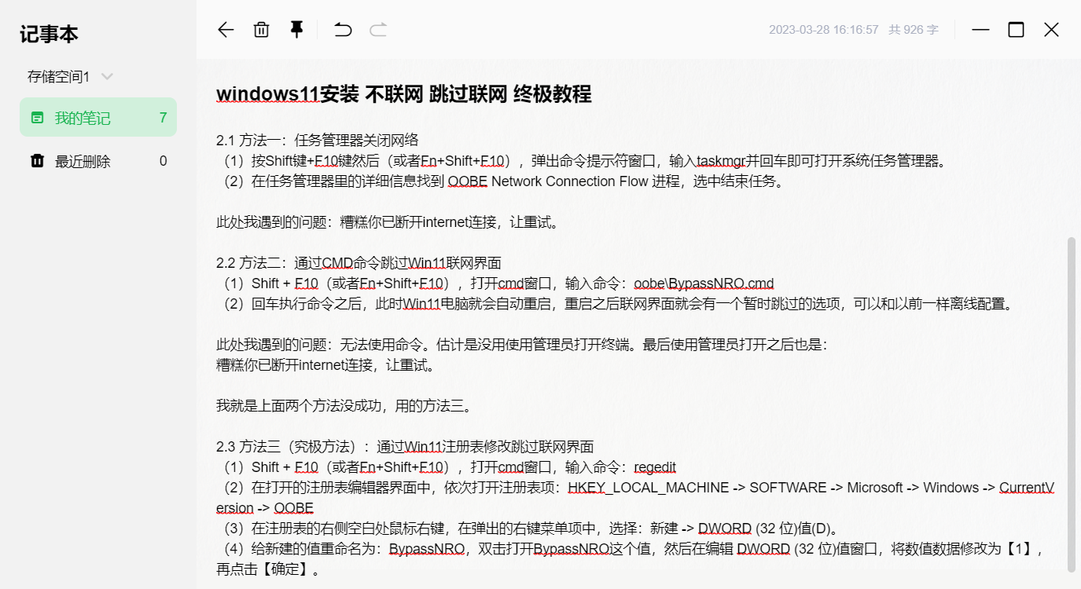Open the 最近删除 recently deleted folder

pyautogui.click(x=98, y=161)
